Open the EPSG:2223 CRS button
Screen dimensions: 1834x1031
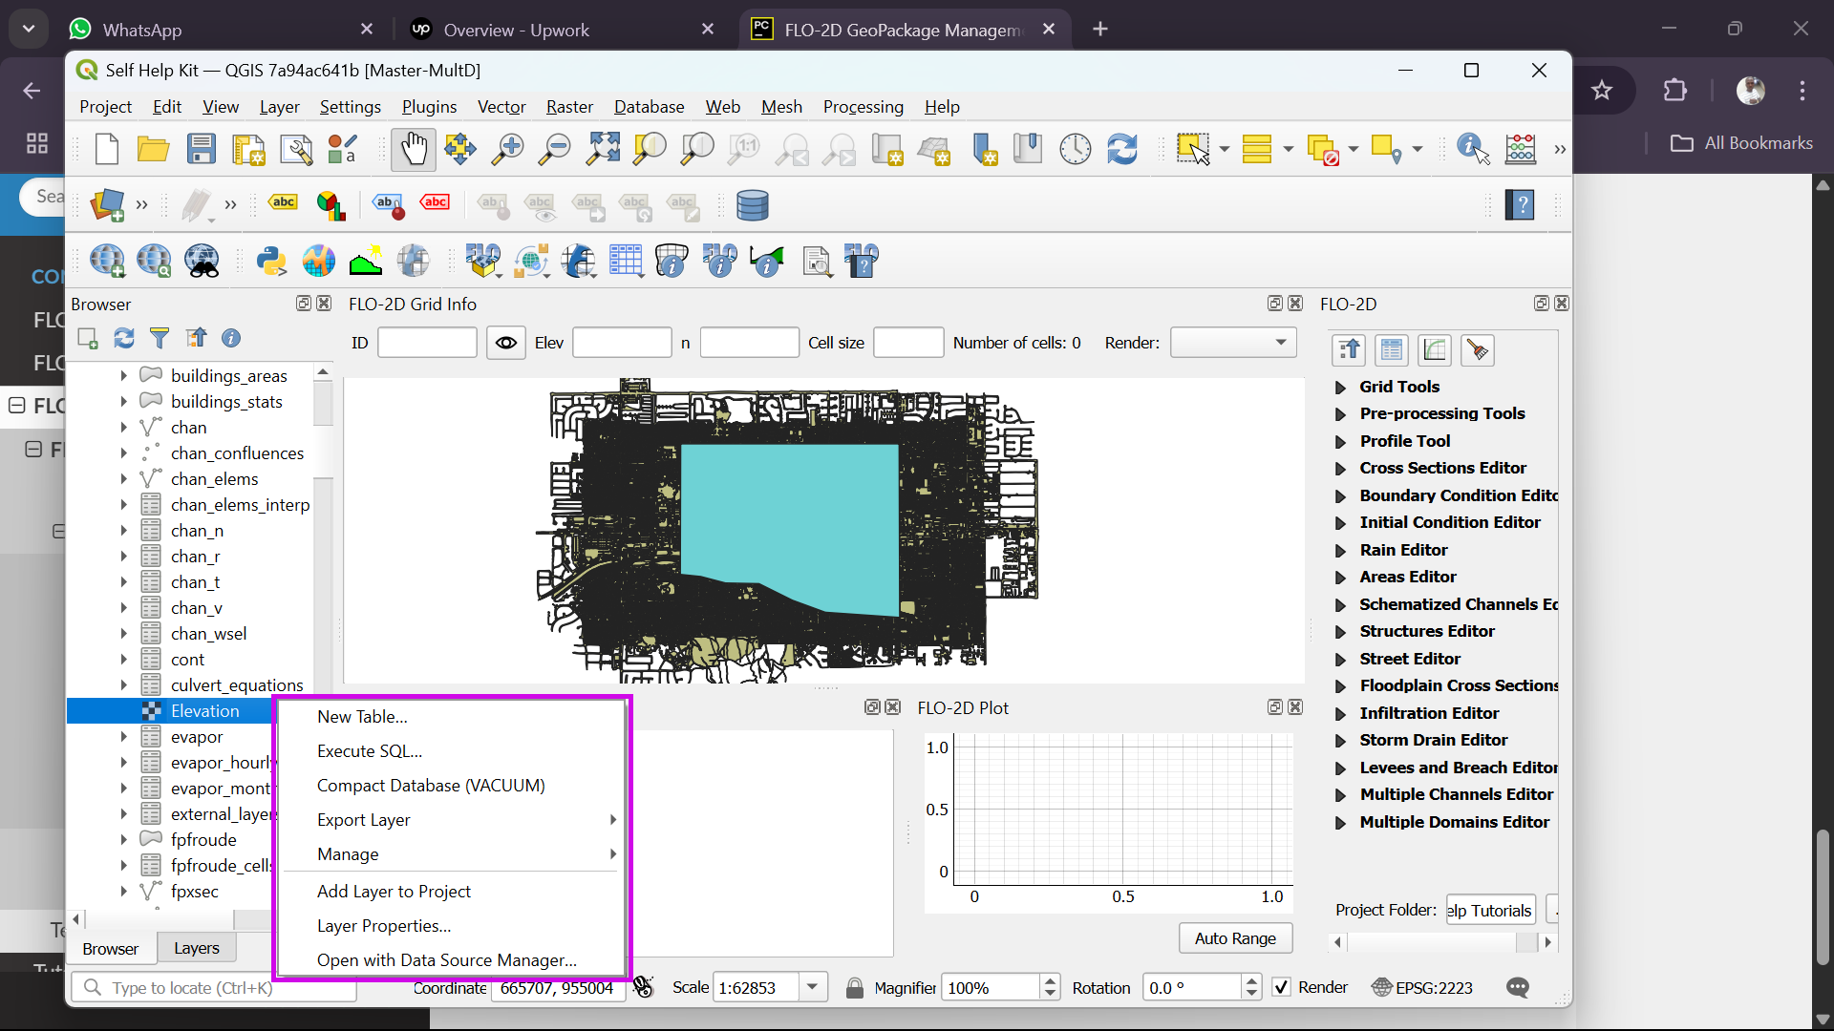1422,988
